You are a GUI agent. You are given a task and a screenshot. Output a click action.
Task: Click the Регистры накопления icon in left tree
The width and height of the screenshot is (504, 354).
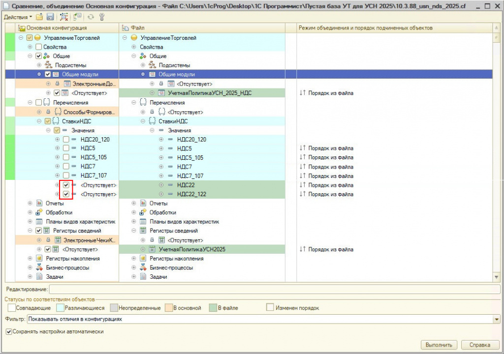(x=40, y=259)
